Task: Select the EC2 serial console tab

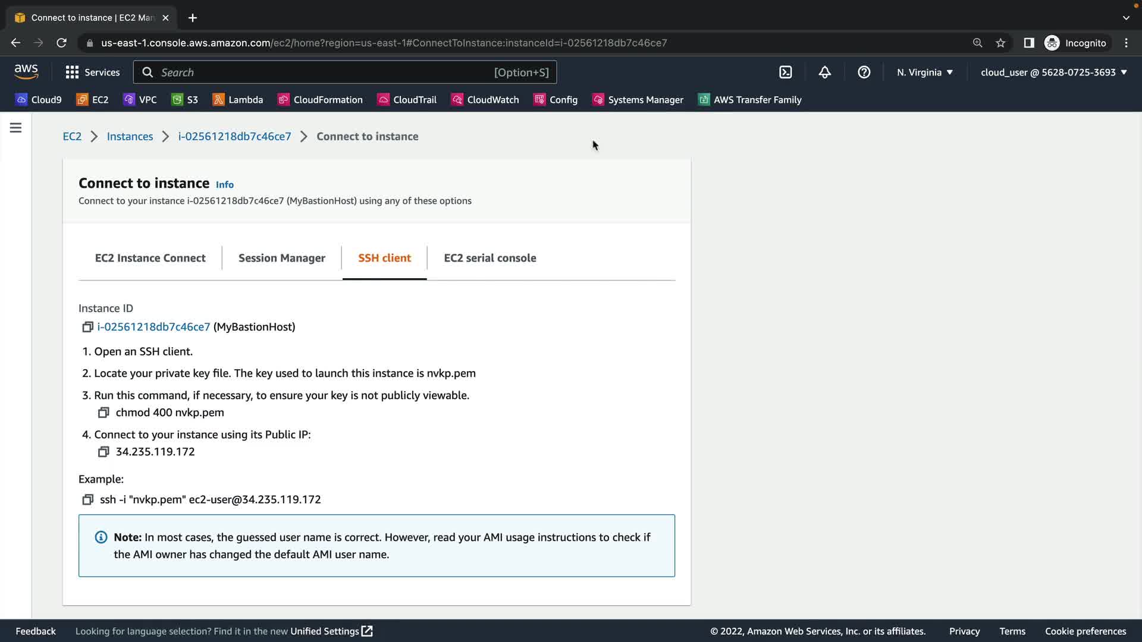Action: (x=490, y=258)
